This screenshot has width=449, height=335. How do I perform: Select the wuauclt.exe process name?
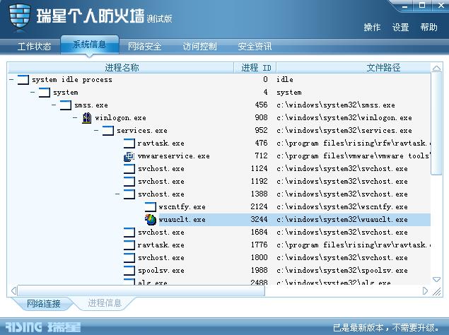pyautogui.click(x=182, y=220)
